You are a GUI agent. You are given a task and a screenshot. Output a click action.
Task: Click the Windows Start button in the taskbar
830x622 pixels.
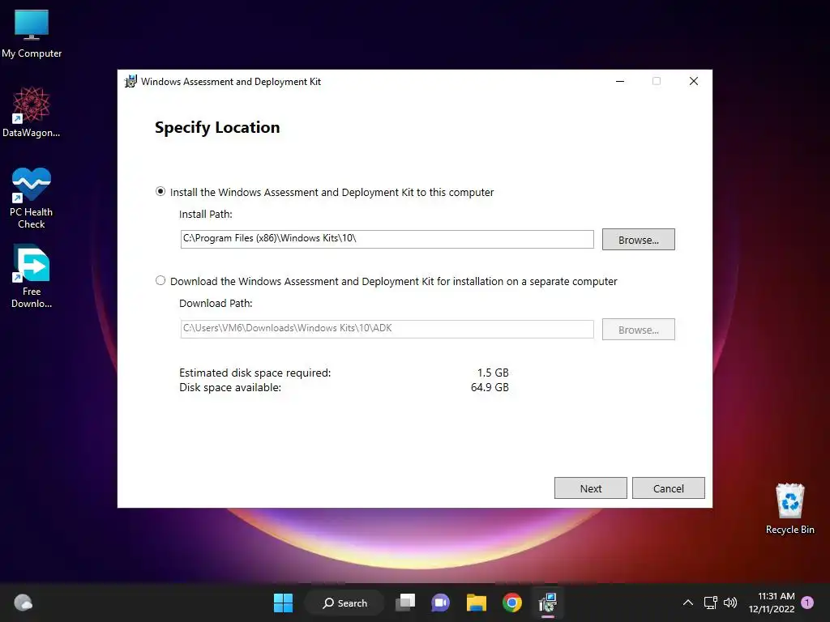pyautogui.click(x=283, y=603)
